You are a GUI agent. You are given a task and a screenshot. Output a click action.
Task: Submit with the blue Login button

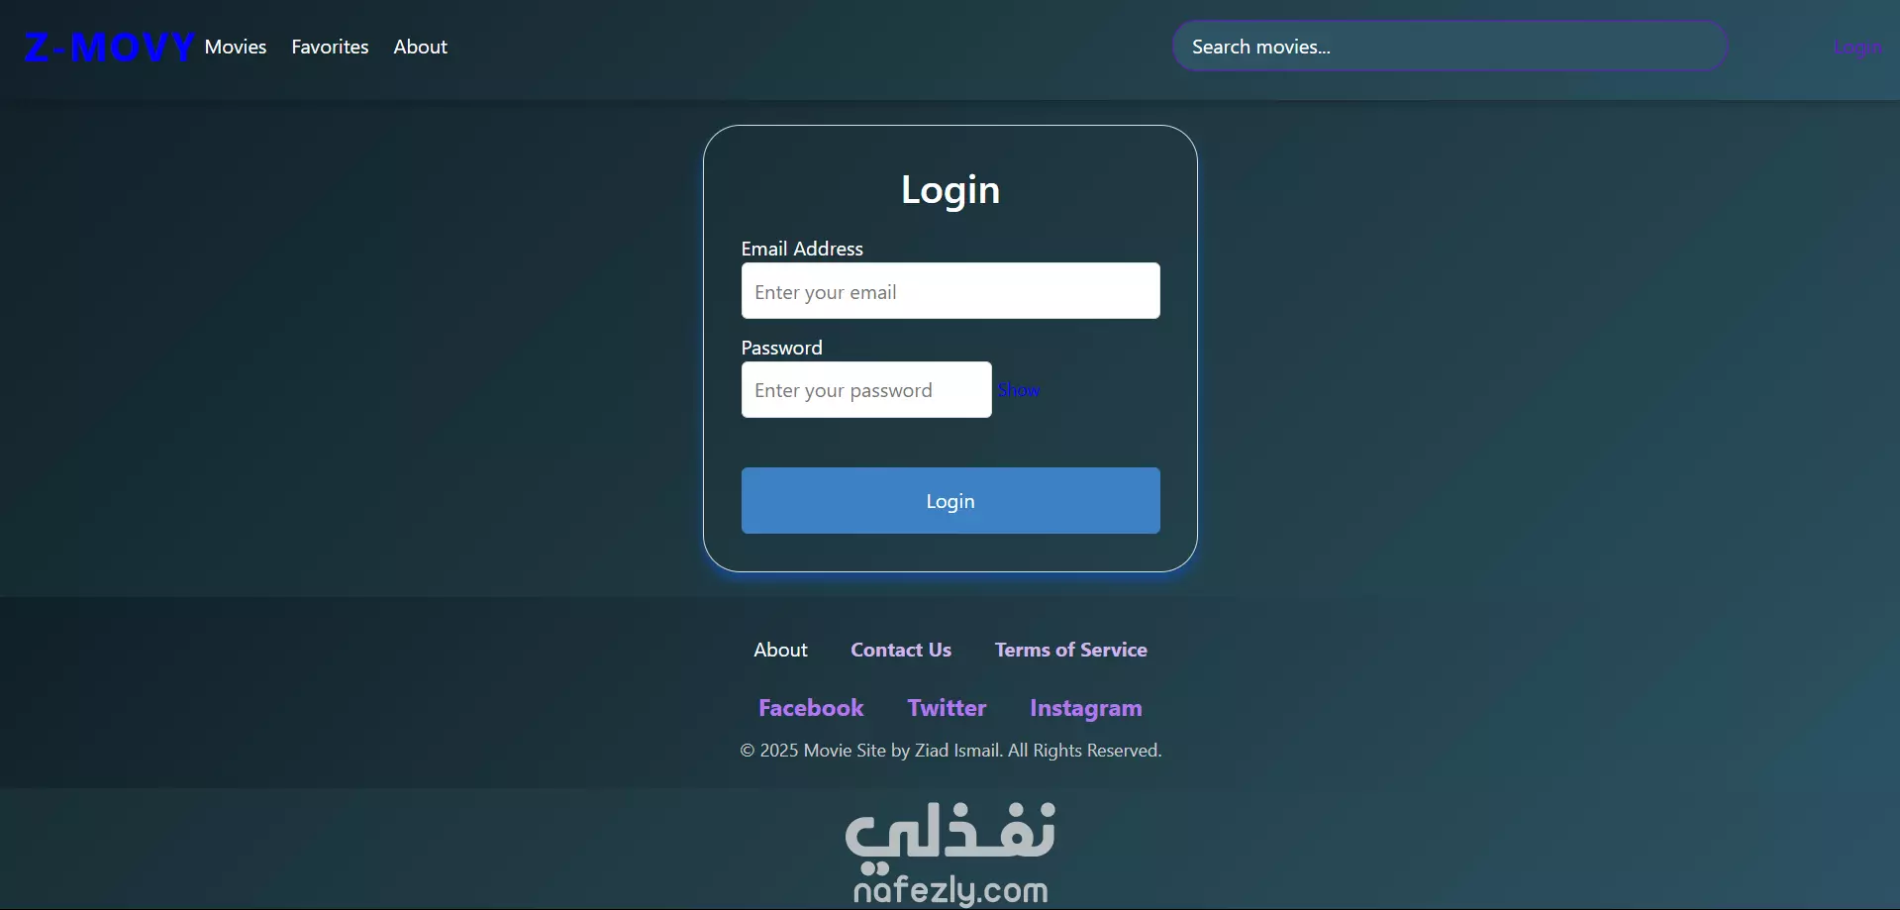pos(950,501)
